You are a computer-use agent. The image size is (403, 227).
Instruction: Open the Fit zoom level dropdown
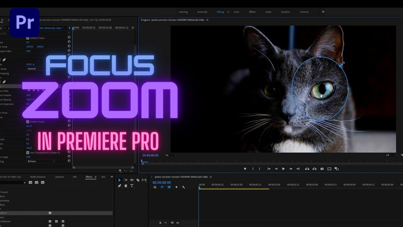tap(171, 155)
